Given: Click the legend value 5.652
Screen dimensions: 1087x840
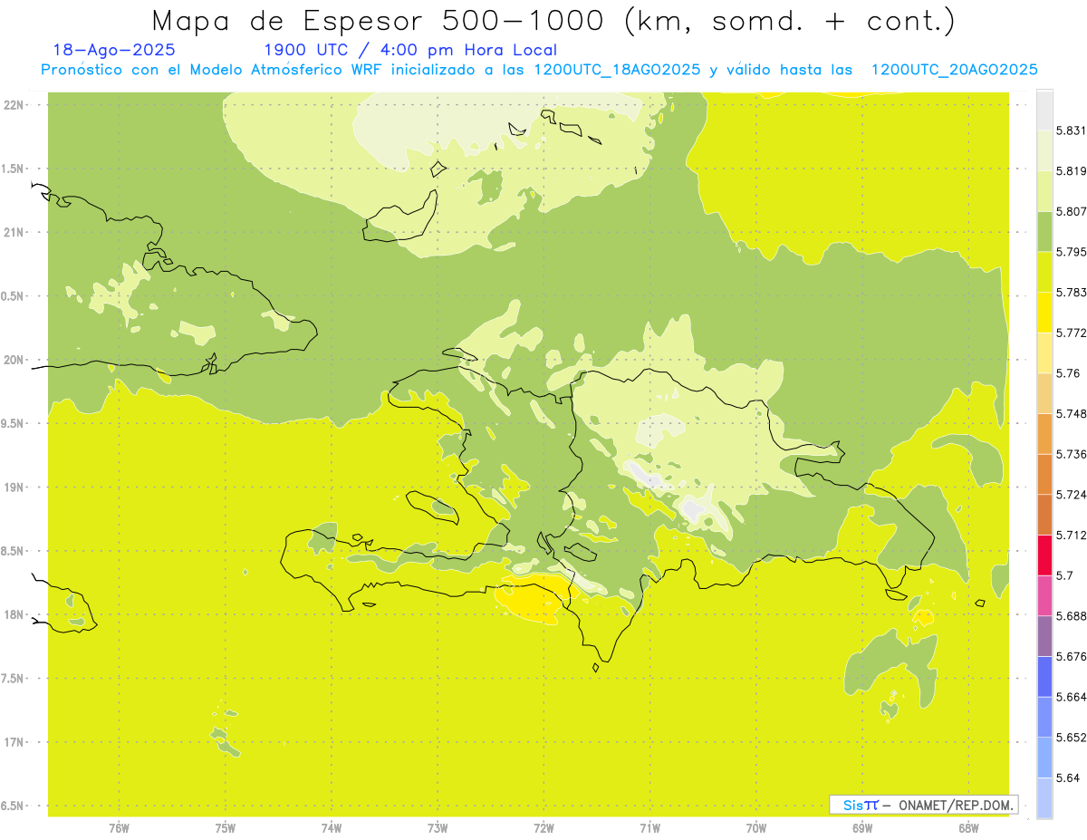Looking at the screenshot, I should pos(1071,737).
